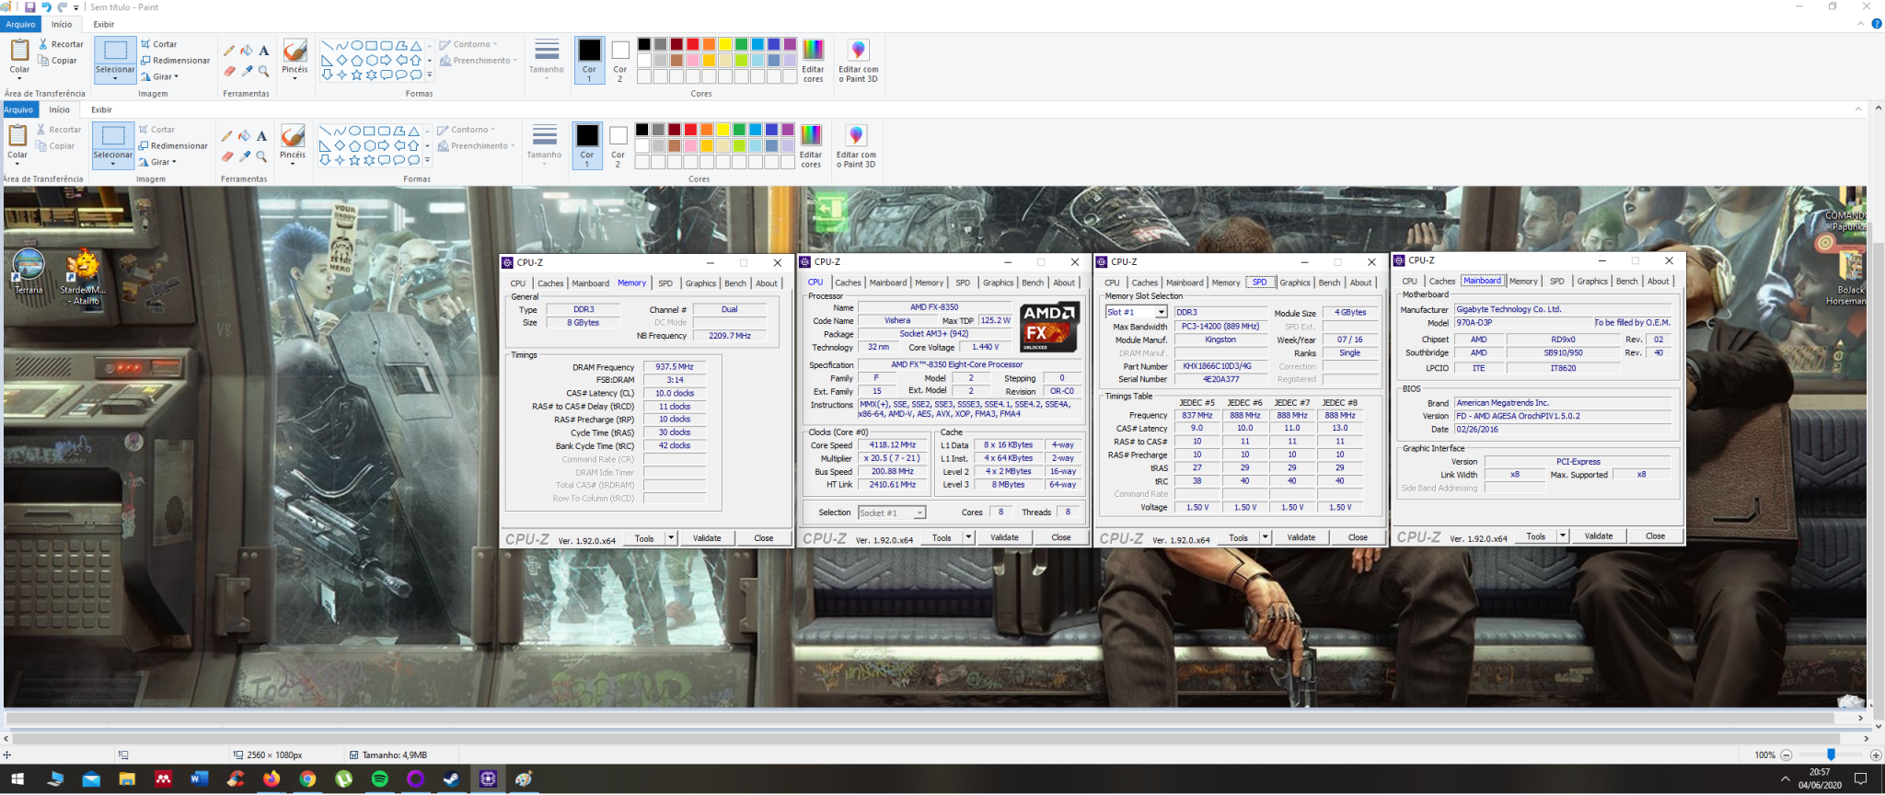The width and height of the screenshot is (1885, 795).
Task: Expand the Girar menu in the top ribbon
Action: [159, 76]
